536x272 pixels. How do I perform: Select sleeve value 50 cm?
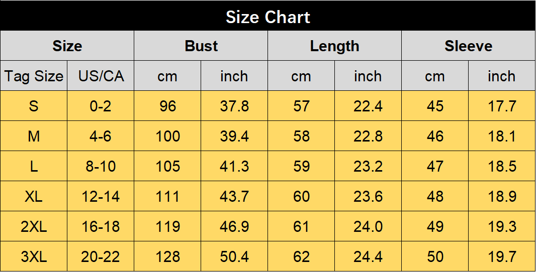tap(435, 256)
